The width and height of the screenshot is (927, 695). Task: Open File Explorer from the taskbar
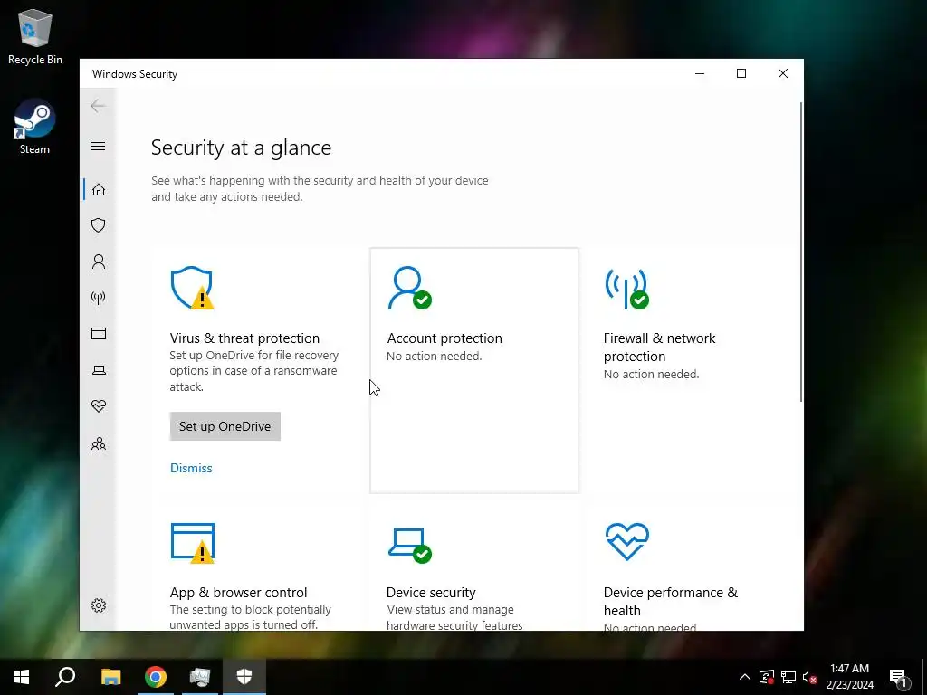coord(110,677)
